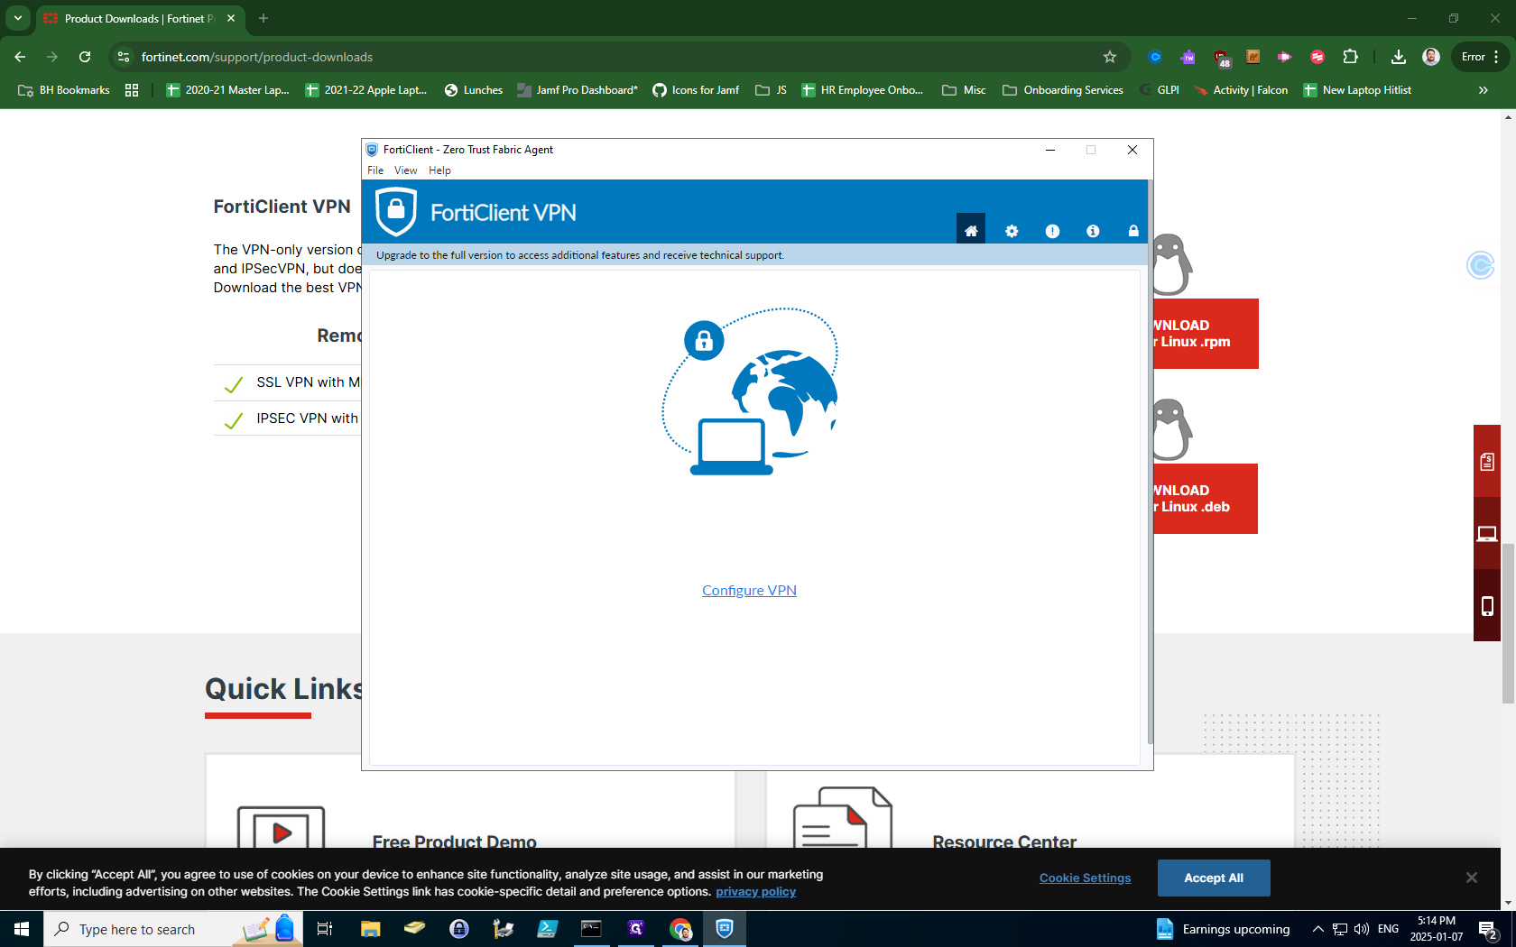View site information icon in address bar
Screen dimensions: 1516x947
click(124, 57)
